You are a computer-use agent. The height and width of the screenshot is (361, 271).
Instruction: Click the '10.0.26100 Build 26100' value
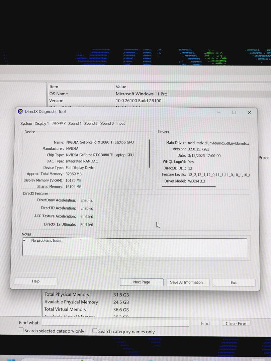139,101
